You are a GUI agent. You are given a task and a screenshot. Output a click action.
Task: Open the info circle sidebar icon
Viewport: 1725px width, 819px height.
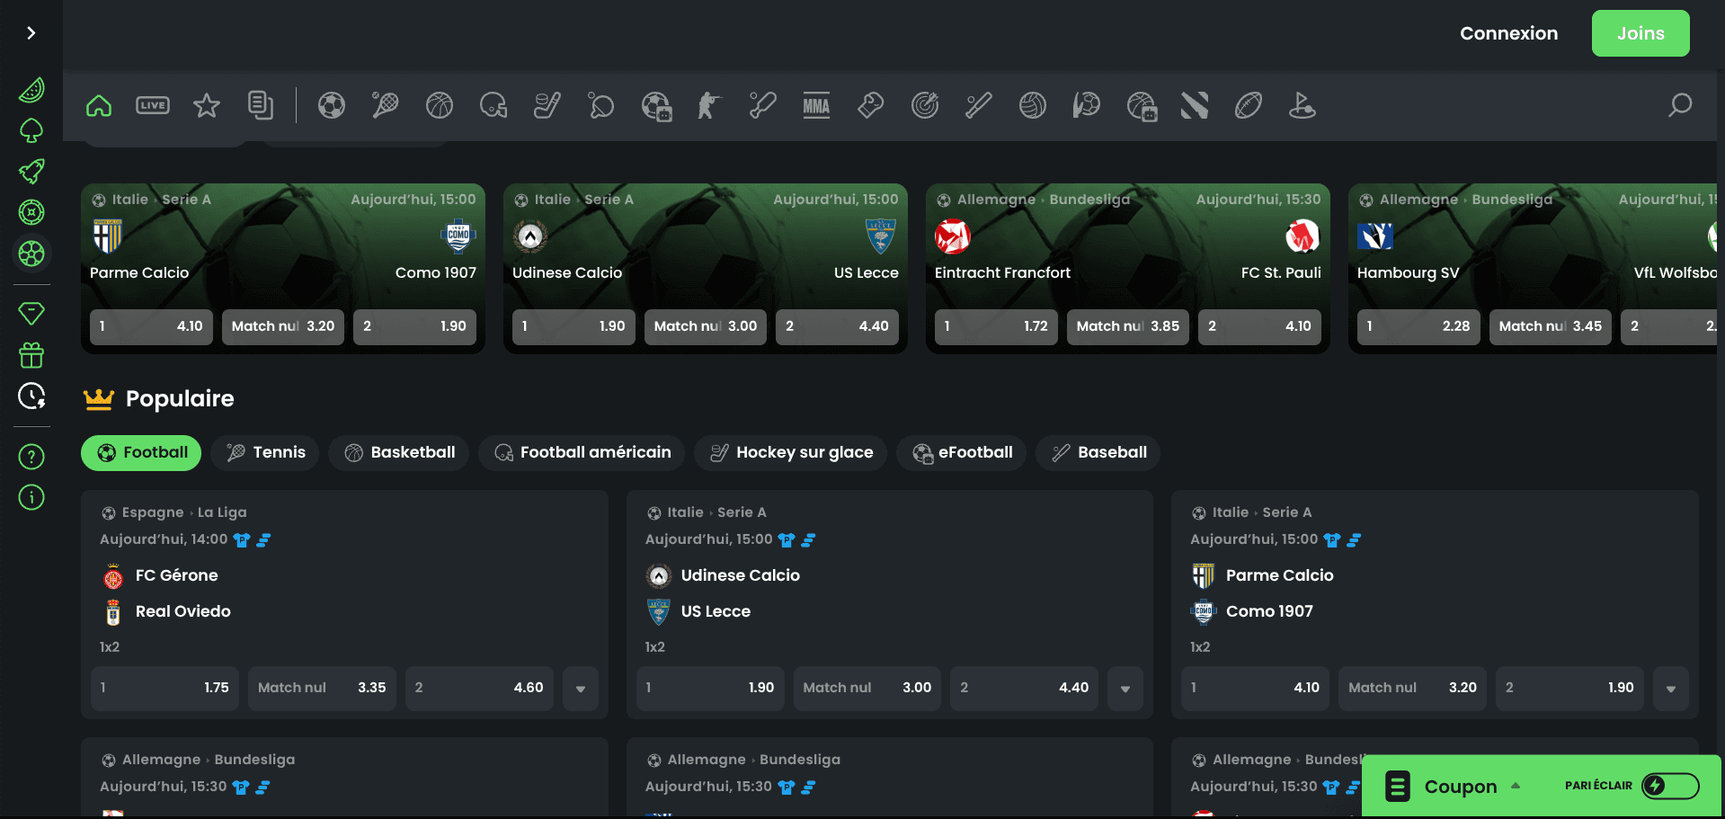click(31, 497)
